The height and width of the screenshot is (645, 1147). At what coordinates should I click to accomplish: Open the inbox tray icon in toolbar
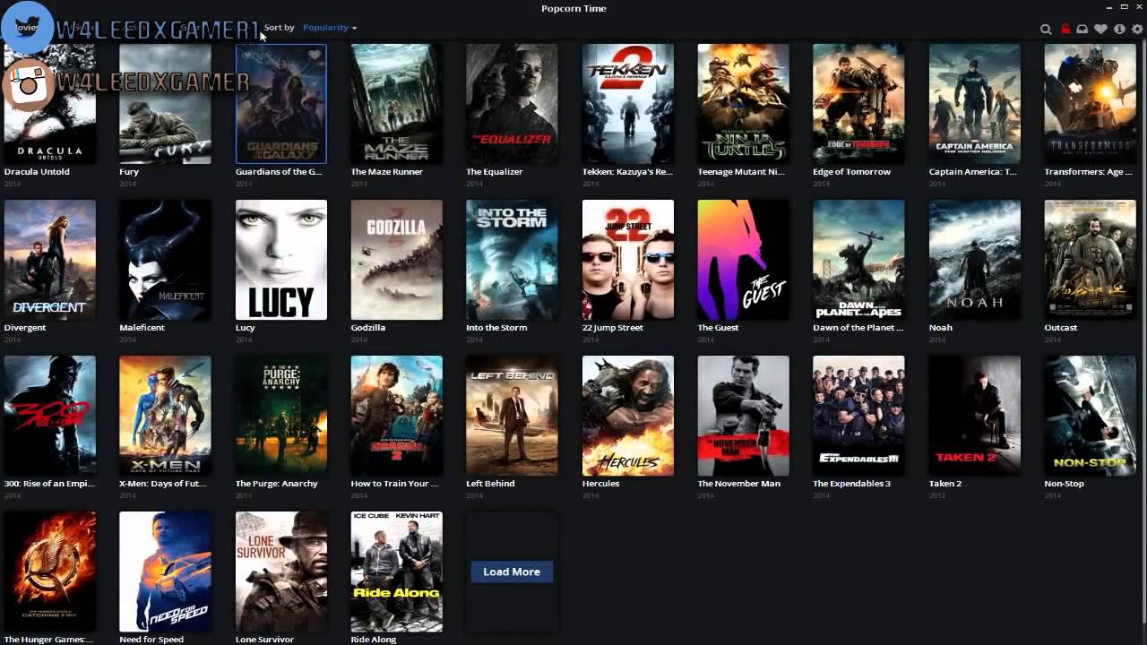coord(1082,29)
